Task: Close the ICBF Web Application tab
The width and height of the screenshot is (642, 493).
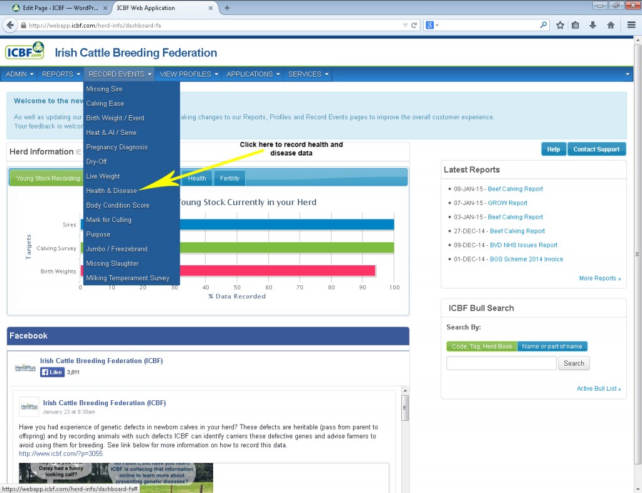Action: coord(211,8)
